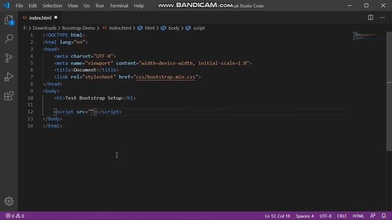Click the meta viewport content value

pyautogui.click(x=194, y=63)
